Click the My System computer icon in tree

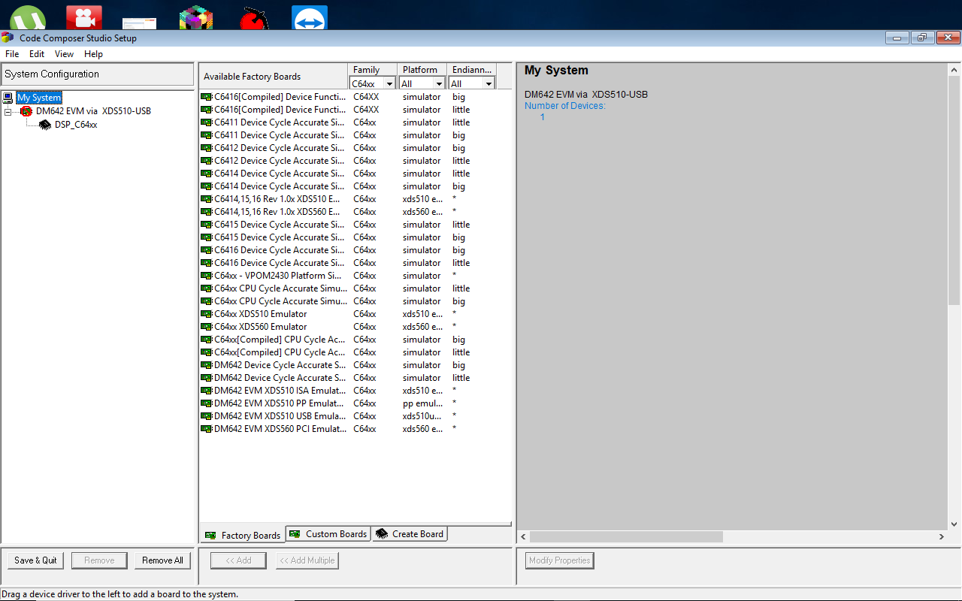8,98
